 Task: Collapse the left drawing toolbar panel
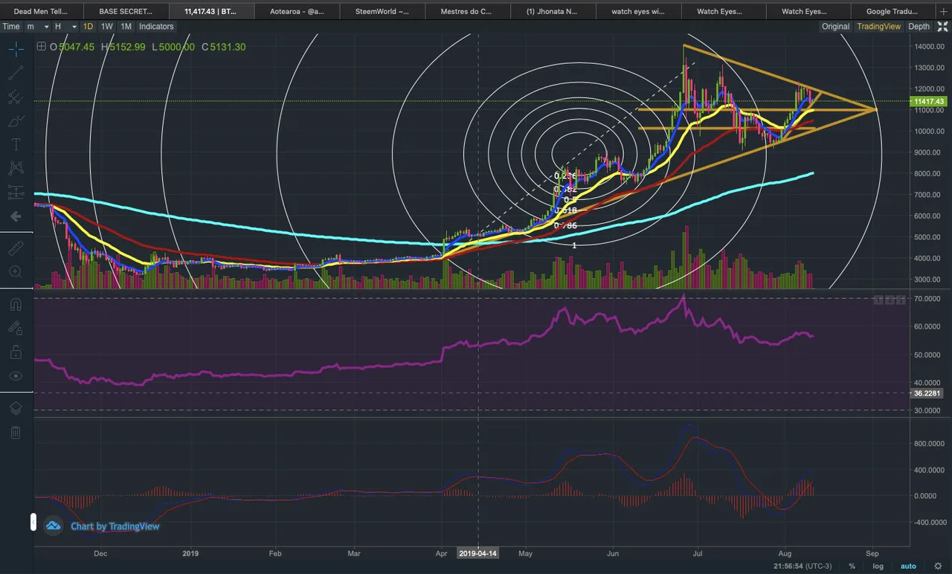coord(33,522)
